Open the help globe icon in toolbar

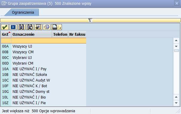(47, 27)
